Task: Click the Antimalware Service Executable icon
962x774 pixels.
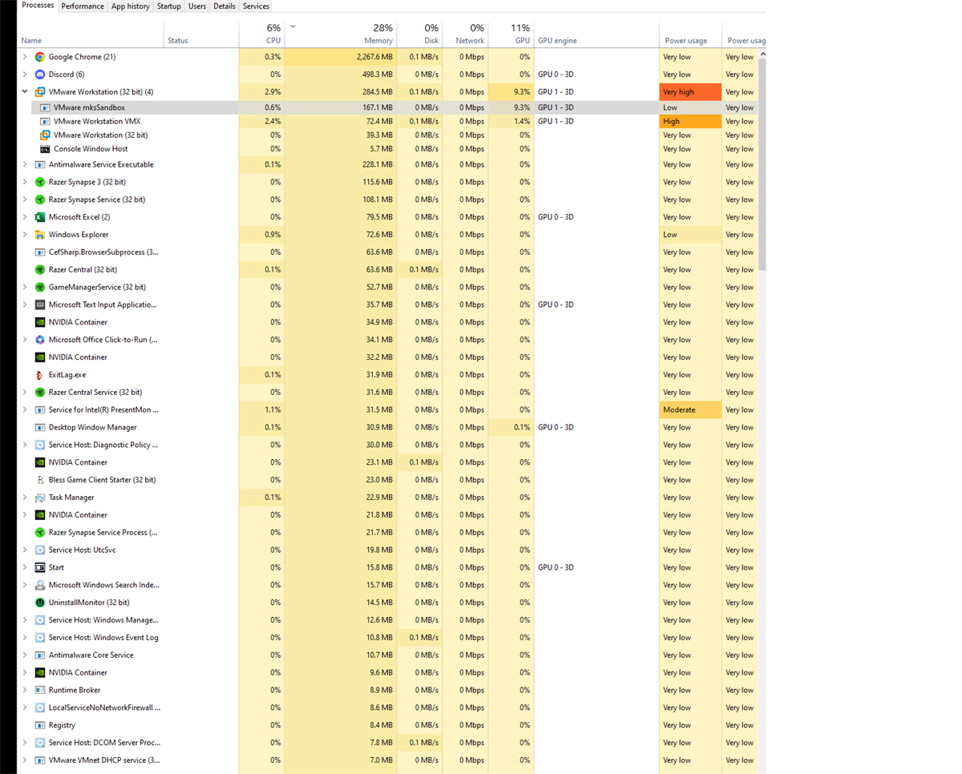Action: pyautogui.click(x=40, y=165)
